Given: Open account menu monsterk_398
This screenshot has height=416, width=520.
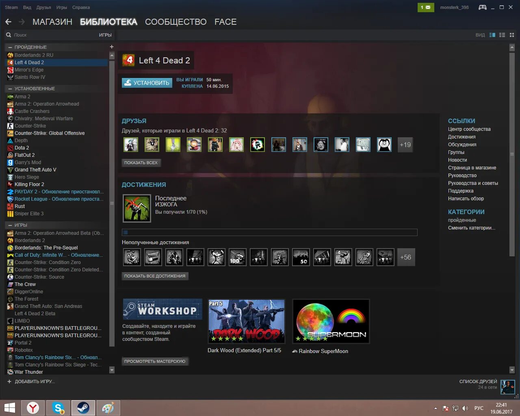Looking at the screenshot, I should 454,7.
